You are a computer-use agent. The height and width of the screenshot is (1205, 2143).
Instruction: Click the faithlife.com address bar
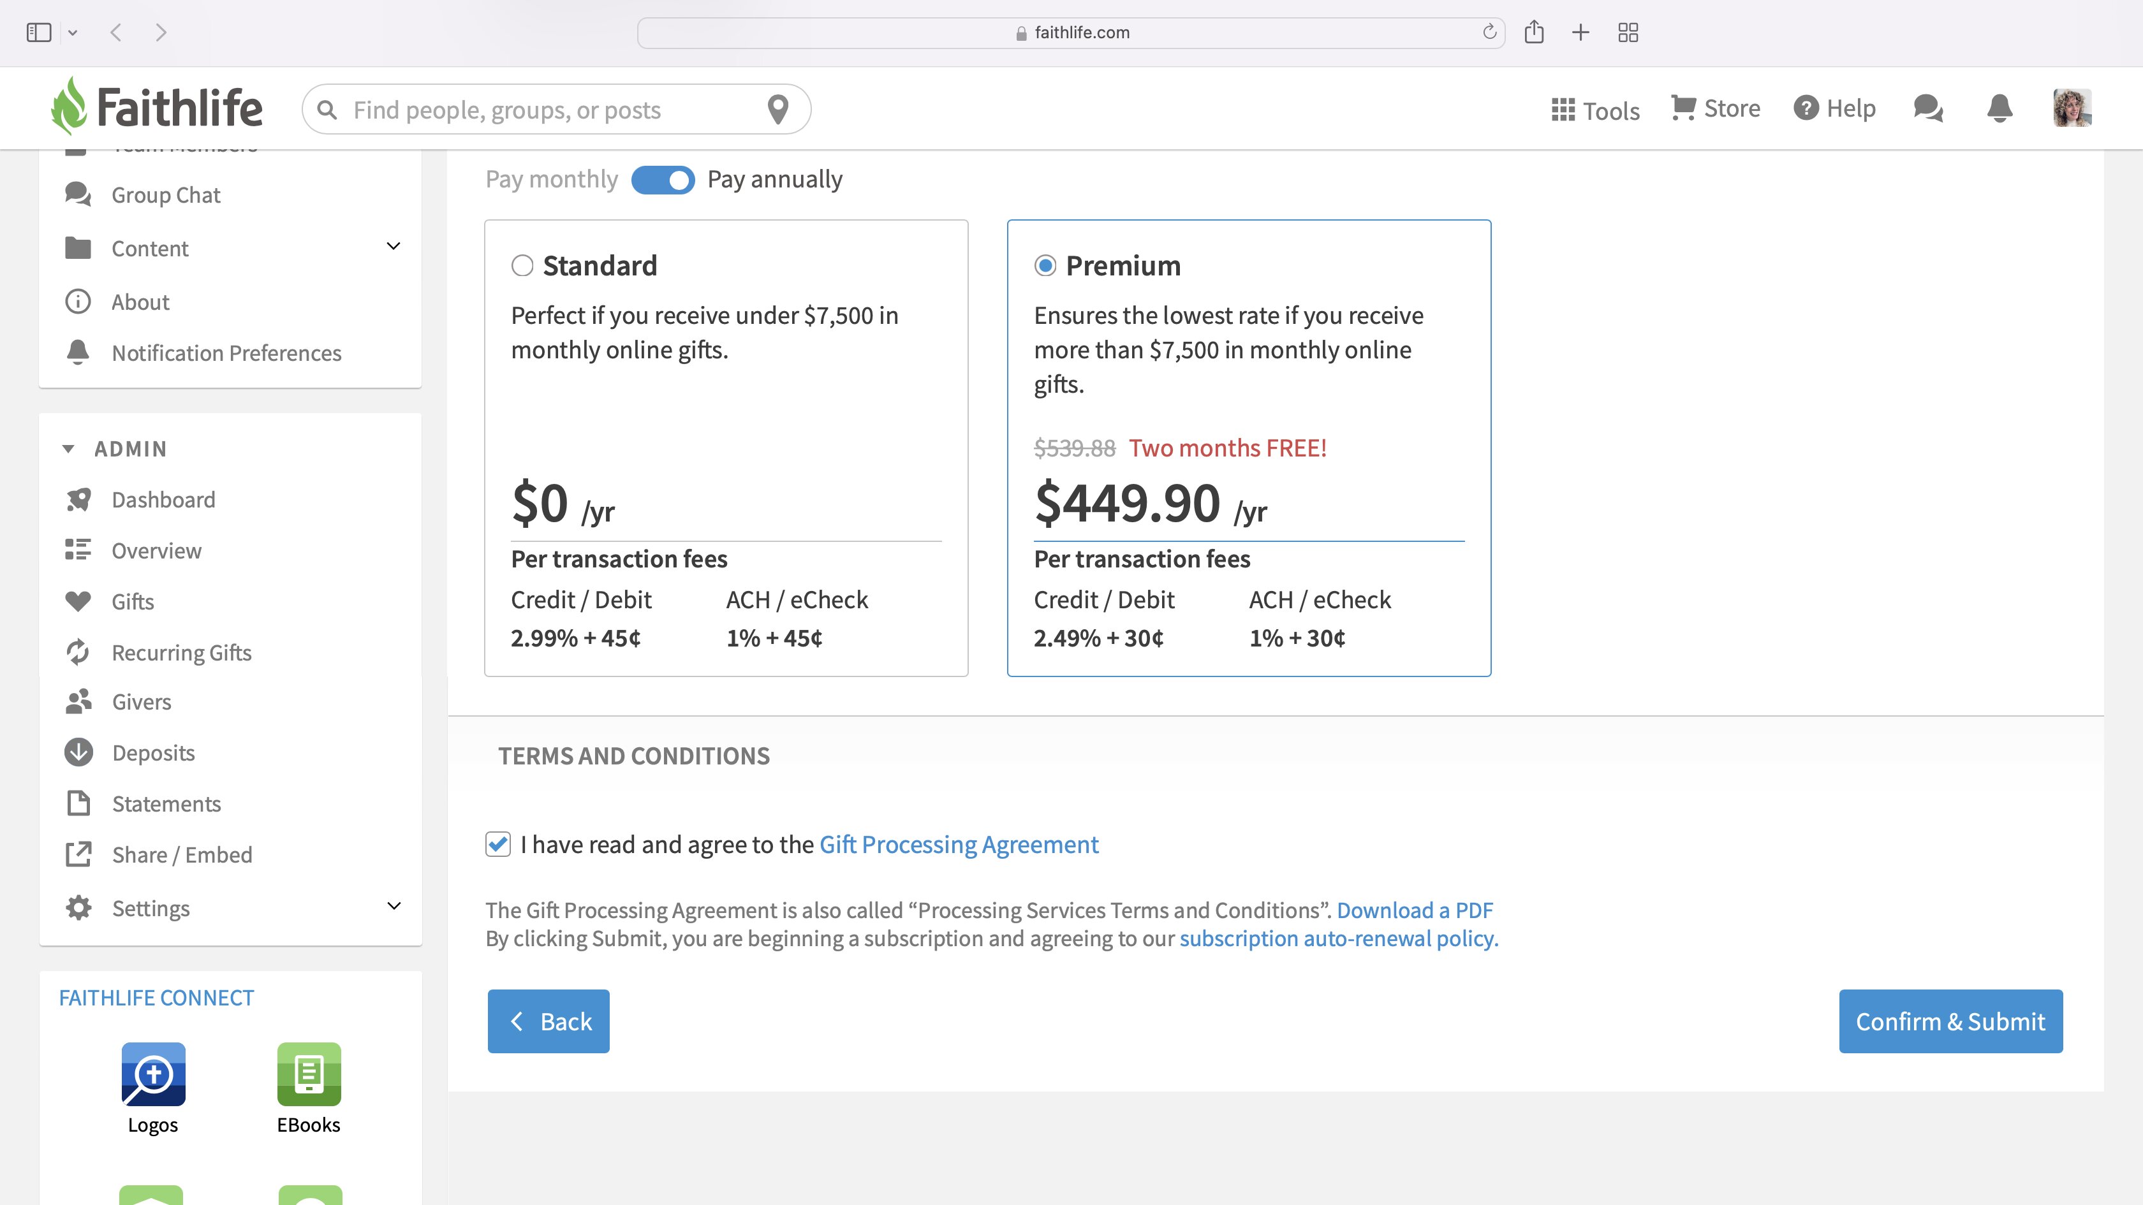[x=1071, y=33]
